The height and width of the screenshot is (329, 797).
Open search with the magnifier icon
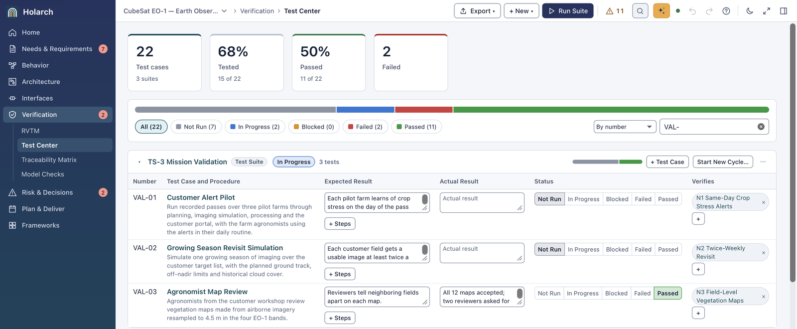pyautogui.click(x=640, y=11)
